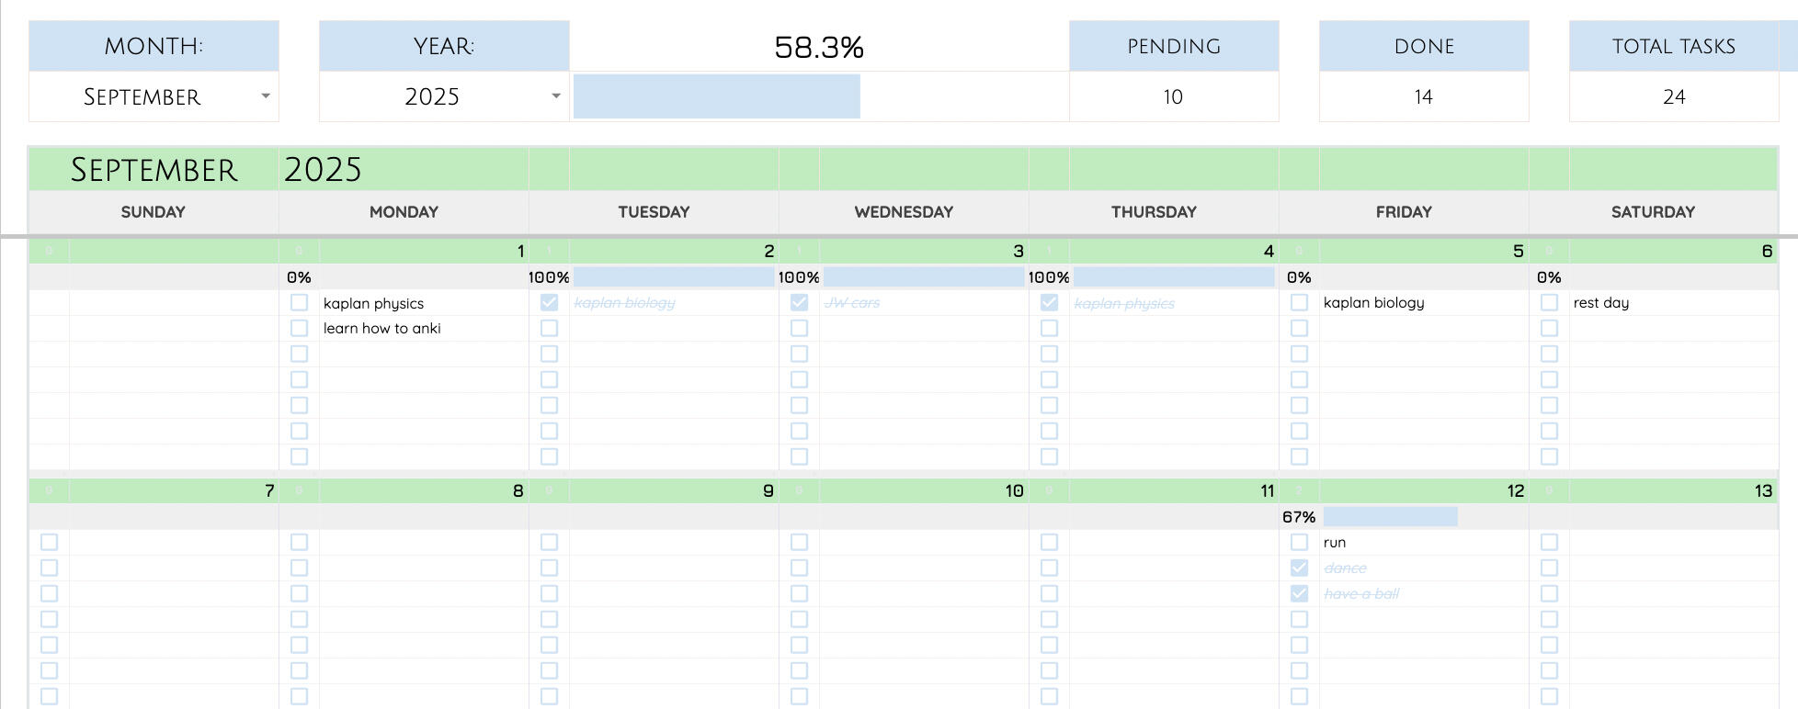The image size is (1798, 709).
Task: Expand the September month selector arrow
Action: pos(267,96)
